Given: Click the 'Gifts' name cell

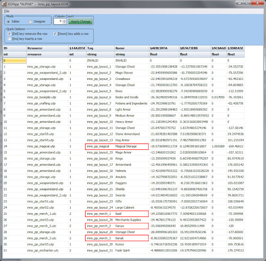Looking at the screenshot, I should pos(132,201).
